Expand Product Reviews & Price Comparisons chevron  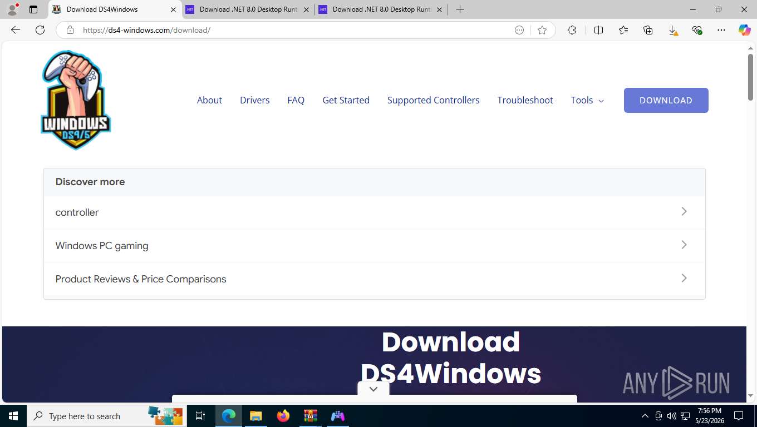(684, 278)
